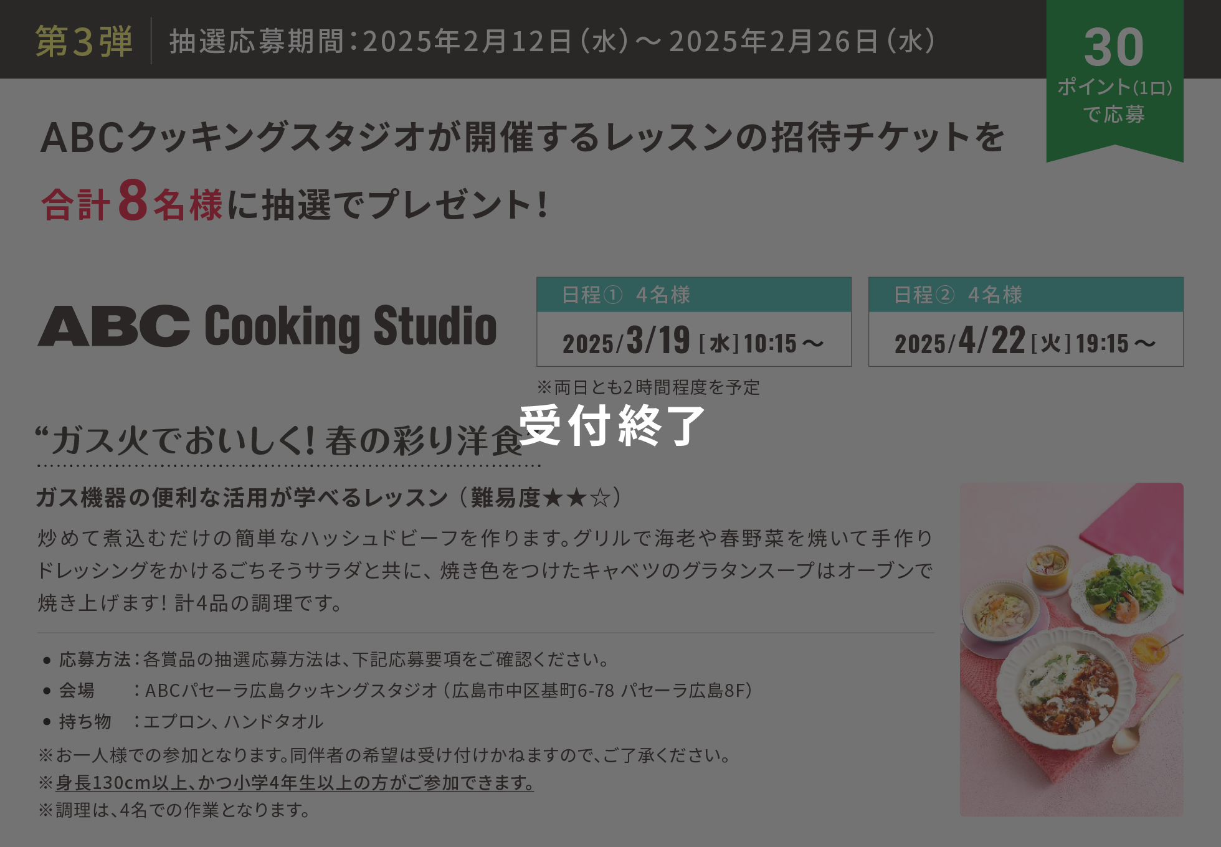The height and width of the screenshot is (847, 1221).
Task: Click the ガス火でおいしく! 春の彩り洋食 lesson title
Action: (279, 440)
